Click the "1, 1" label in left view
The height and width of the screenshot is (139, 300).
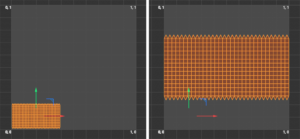(133, 7)
